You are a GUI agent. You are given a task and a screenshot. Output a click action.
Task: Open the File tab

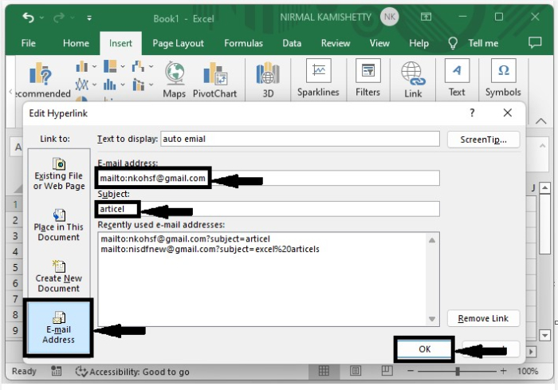(28, 43)
